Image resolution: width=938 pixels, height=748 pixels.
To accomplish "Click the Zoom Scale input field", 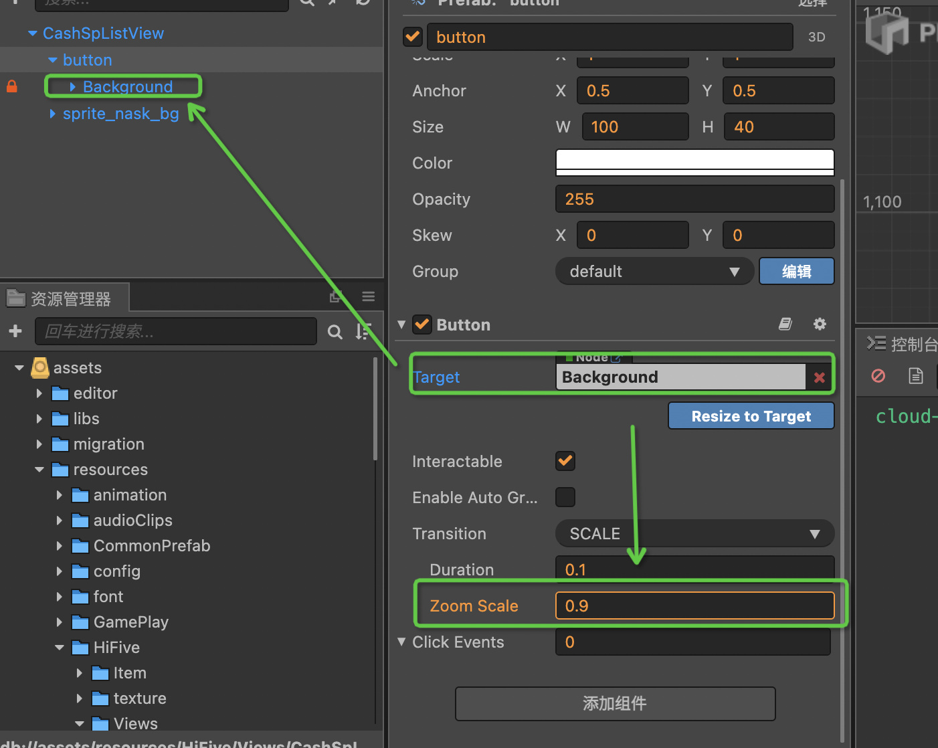I will (x=695, y=606).
